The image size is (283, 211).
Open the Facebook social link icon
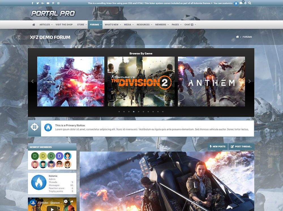[33, 3]
